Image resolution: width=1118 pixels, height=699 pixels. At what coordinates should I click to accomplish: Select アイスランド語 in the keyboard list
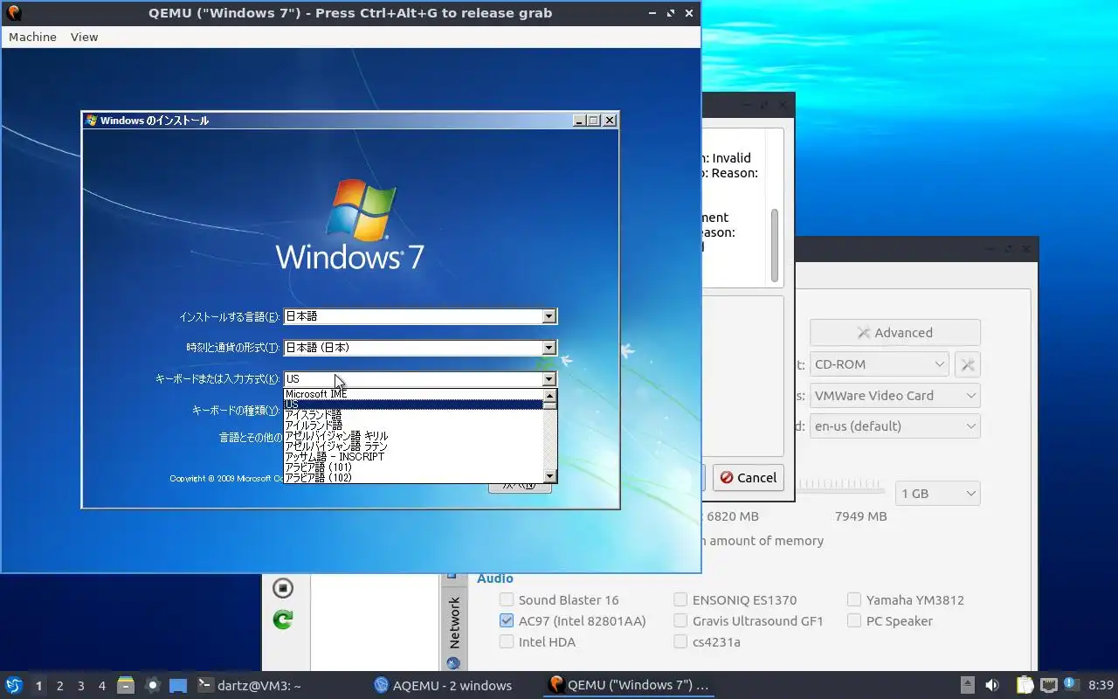pyautogui.click(x=413, y=415)
